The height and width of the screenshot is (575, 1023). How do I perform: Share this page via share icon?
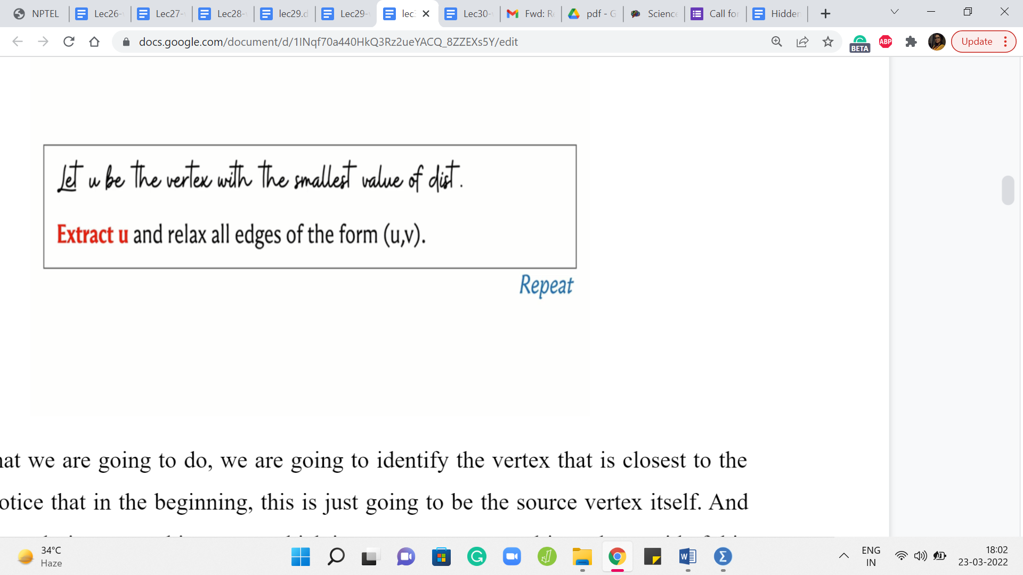(x=802, y=42)
